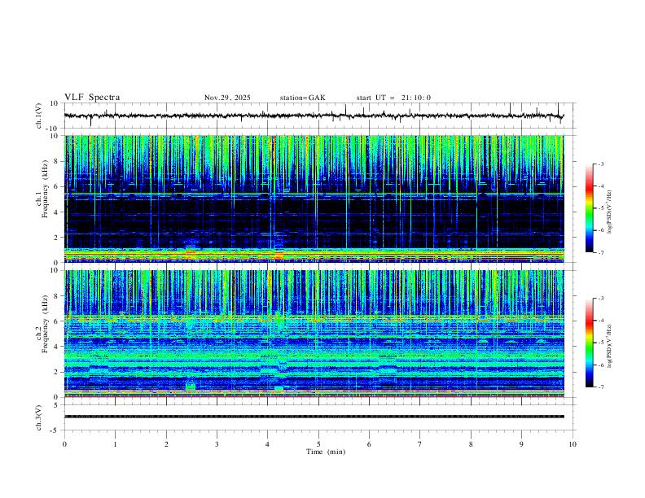
Task: Click the ch.2 spectrogram color scale bar
Action: click(589, 343)
